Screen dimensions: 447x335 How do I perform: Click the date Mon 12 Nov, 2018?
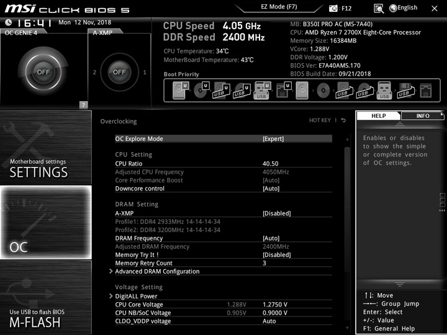pyautogui.click(x=84, y=22)
